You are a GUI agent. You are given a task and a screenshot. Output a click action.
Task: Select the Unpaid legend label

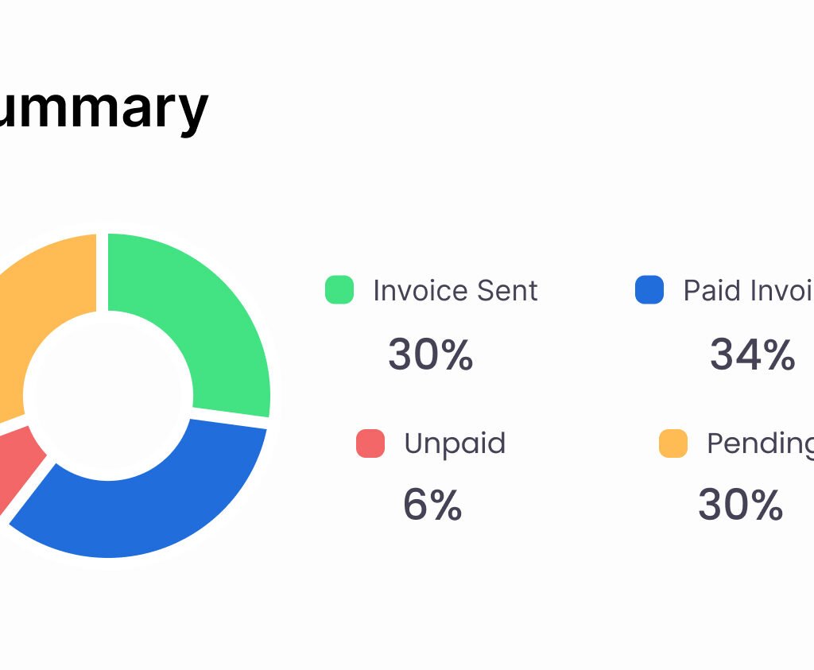455,443
